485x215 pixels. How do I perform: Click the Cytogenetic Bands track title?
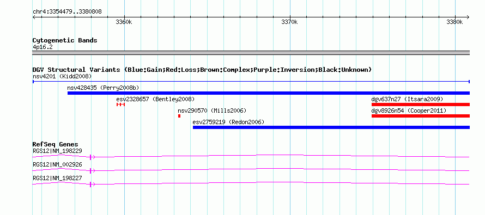click(x=65, y=40)
